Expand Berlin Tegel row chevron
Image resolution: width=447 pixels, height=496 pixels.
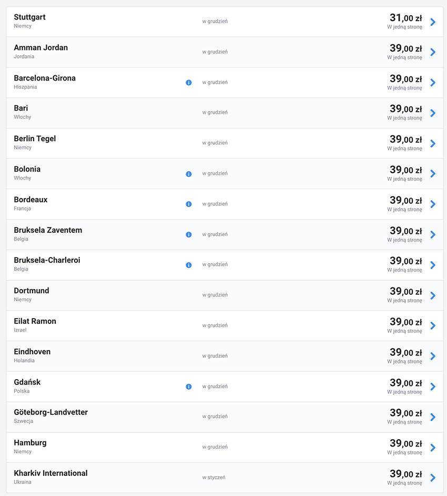point(433,144)
